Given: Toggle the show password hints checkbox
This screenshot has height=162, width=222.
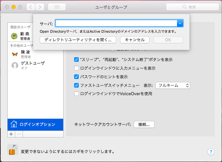Looking at the screenshot, I should click(x=76, y=77).
